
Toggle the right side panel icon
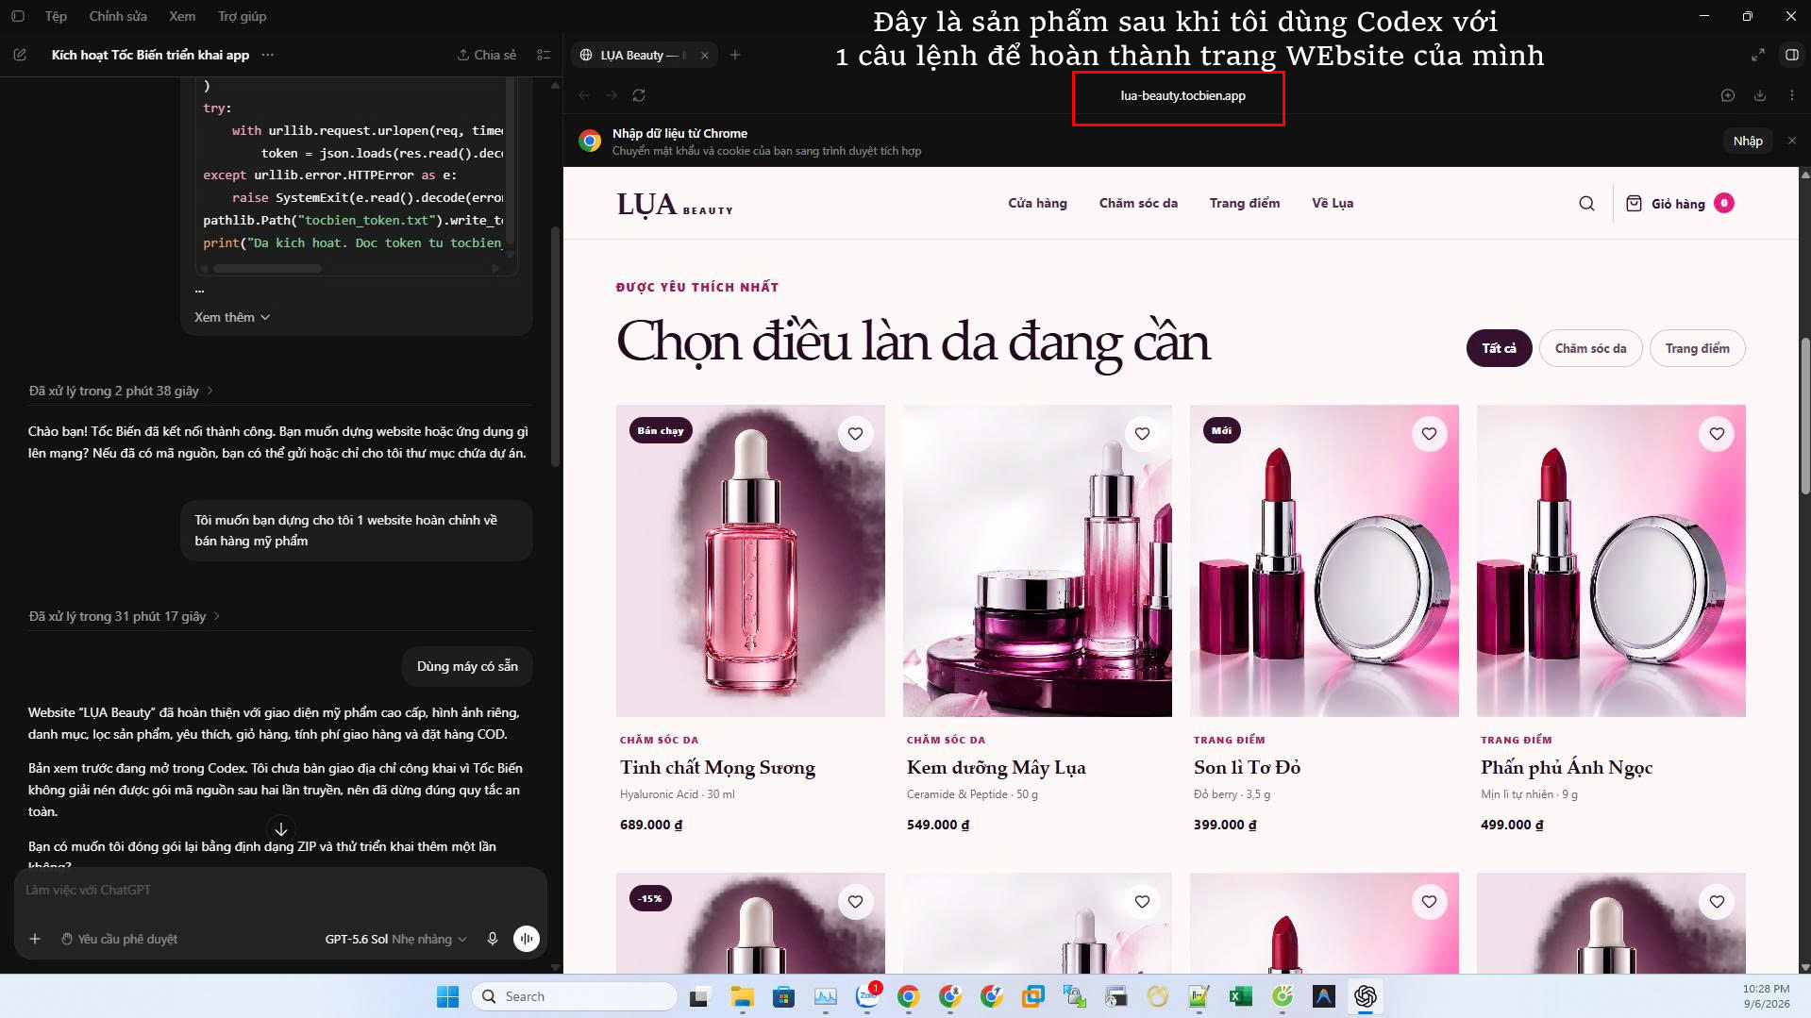click(x=1791, y=55)
